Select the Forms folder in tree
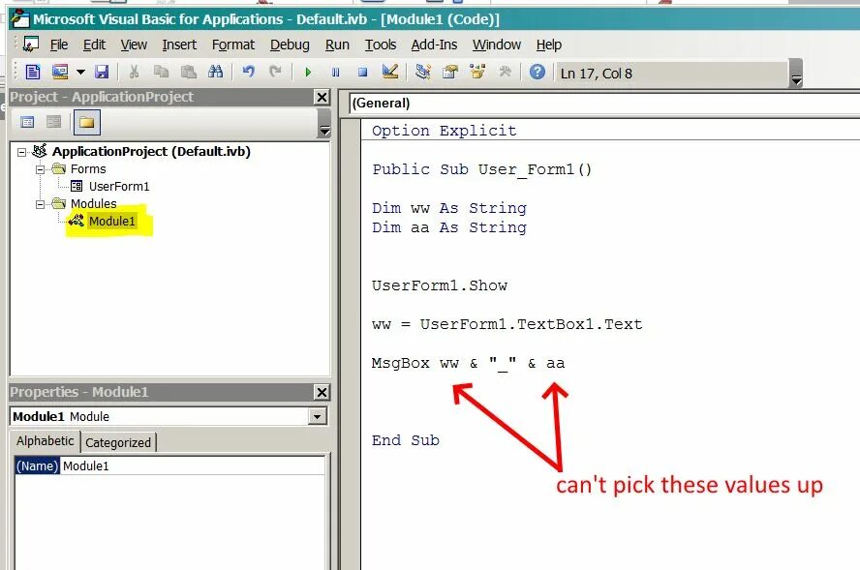This screenshot has width=860, height=570. (x=88, y=168)
